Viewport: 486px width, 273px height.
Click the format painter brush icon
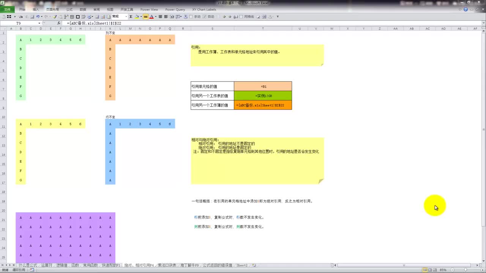point(54,17)
